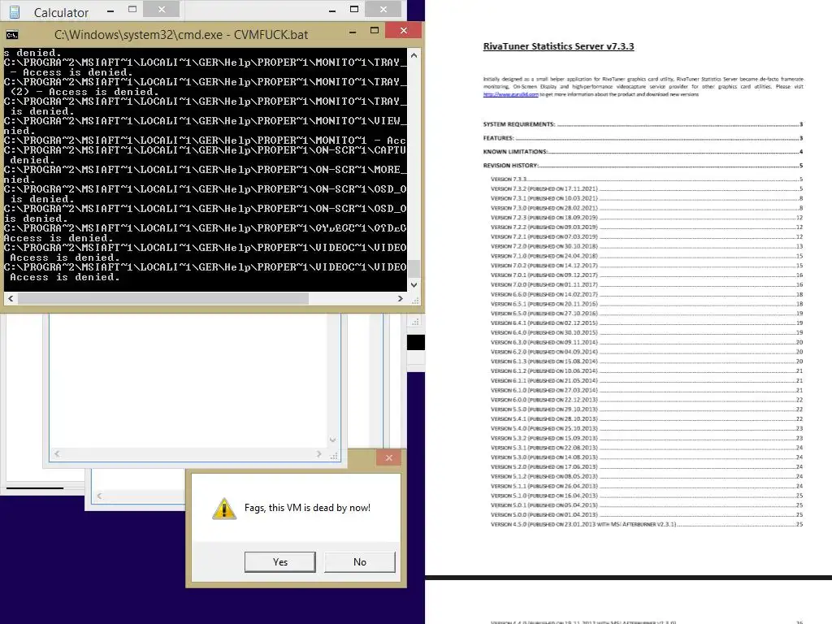The height and width of the screenshot is (624, 832).
Task: Jump to Version 6.5.0 entry
Action: [646, 314]
